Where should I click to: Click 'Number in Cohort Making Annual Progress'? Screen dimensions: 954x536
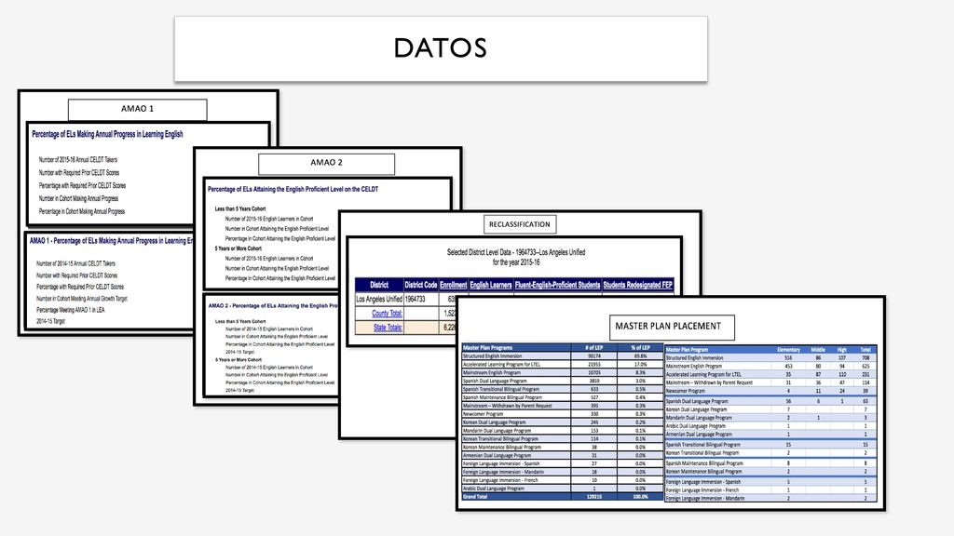click(78, 199)
